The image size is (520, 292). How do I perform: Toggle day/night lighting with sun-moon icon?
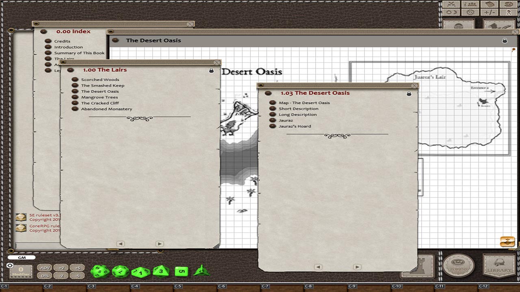point(451,13)
